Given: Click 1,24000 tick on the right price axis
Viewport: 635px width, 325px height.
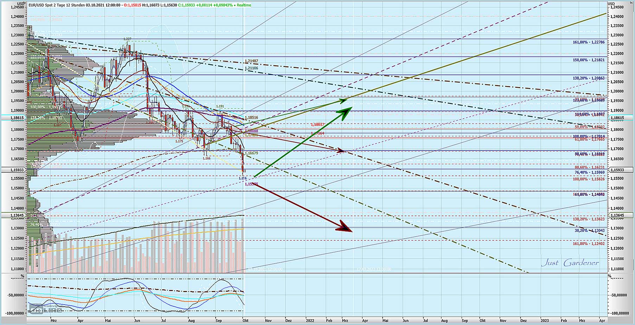Looking at the screenshot, I should (617, 16).
